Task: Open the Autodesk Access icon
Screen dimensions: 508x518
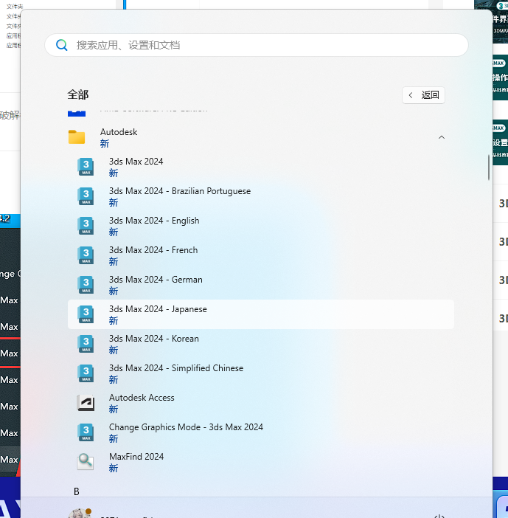Action: click(86, 403)
